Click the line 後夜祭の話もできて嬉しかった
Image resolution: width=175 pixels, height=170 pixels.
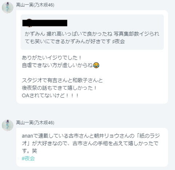[59, 88]
